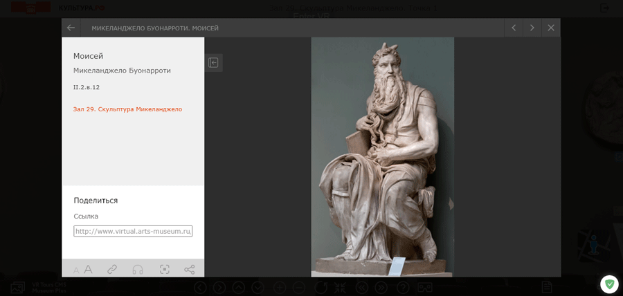The width and height of the screenshot is (623, 296).
Task: Click the Ссылка URL input field
Action: click(x=133, y=231)
